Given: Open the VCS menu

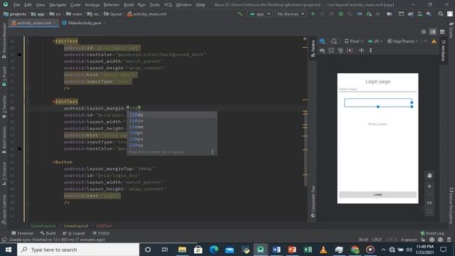Looking at the screenshot, I should (168, 5).
